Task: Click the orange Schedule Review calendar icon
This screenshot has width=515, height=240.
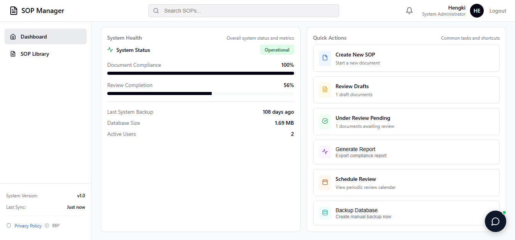Action: tap(325, 182)
